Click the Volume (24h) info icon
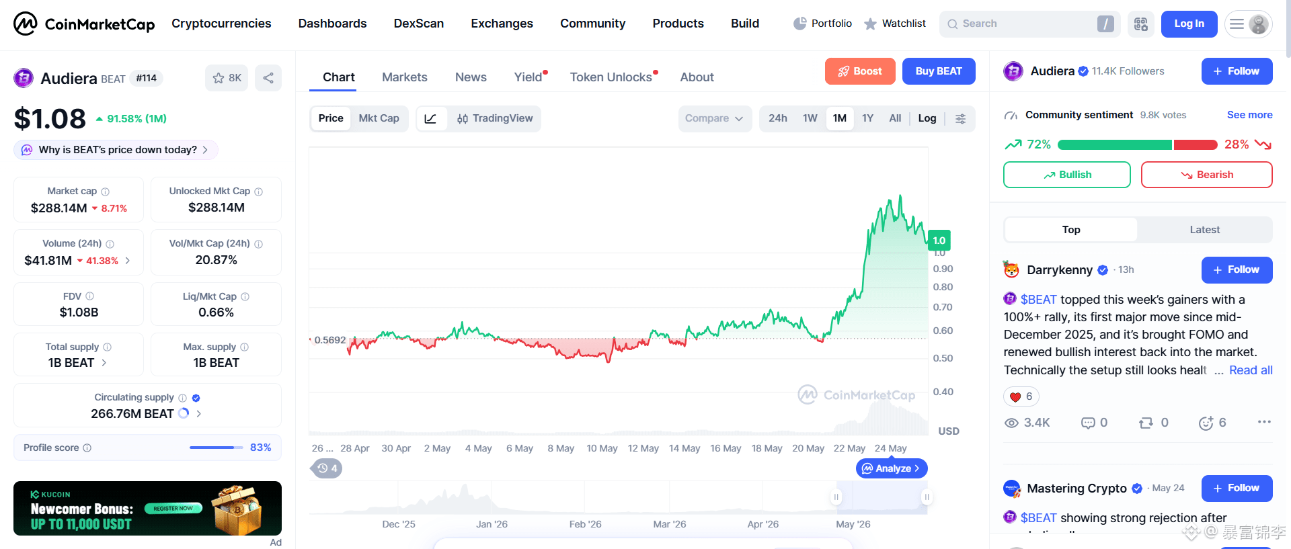The image size is (1291, 549). pyautogui.click(x=110, y=244)
